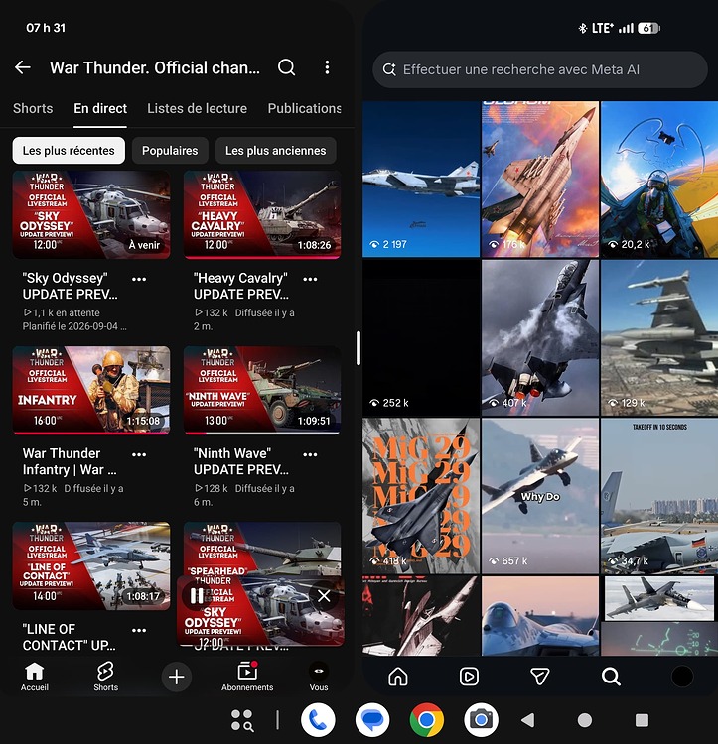Open the Publications tab
The height and width of the screenshot is (744, 718).
(305, 109)
